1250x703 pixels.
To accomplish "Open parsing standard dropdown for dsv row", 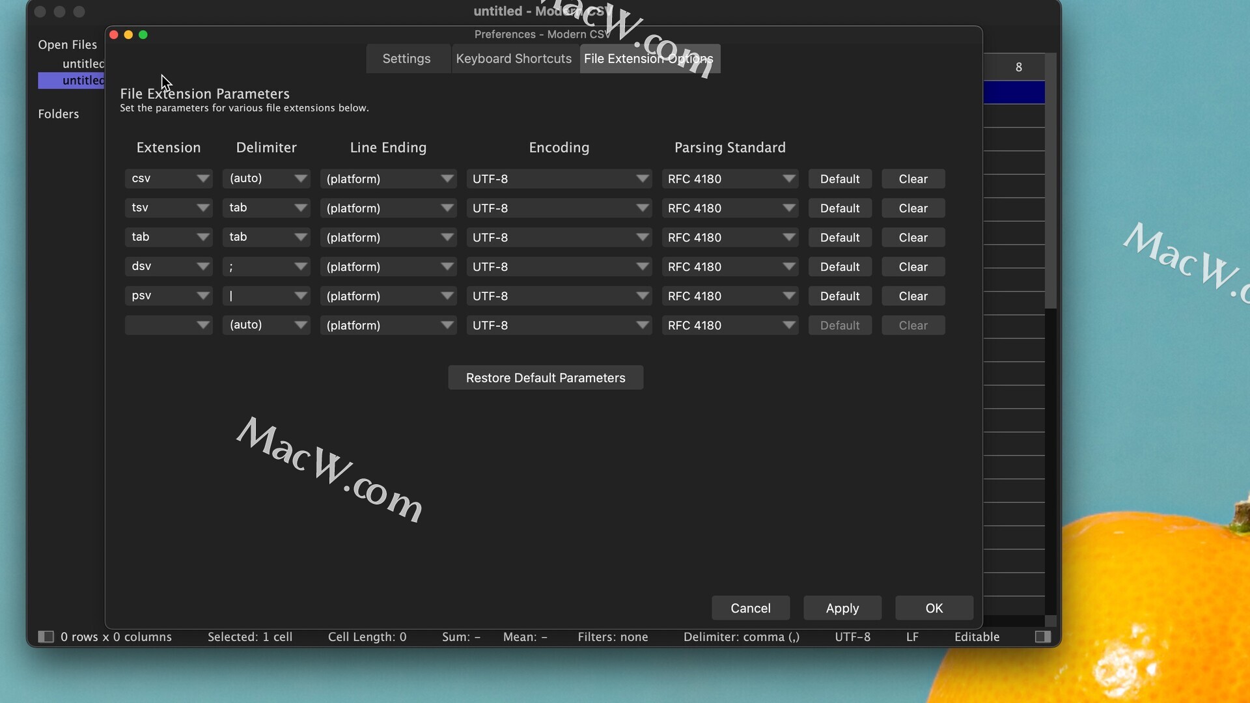I will (730, 266).
